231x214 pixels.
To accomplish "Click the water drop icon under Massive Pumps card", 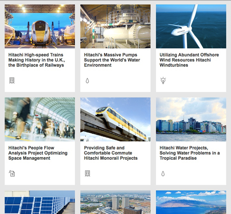I will click(x=87, y=81).
